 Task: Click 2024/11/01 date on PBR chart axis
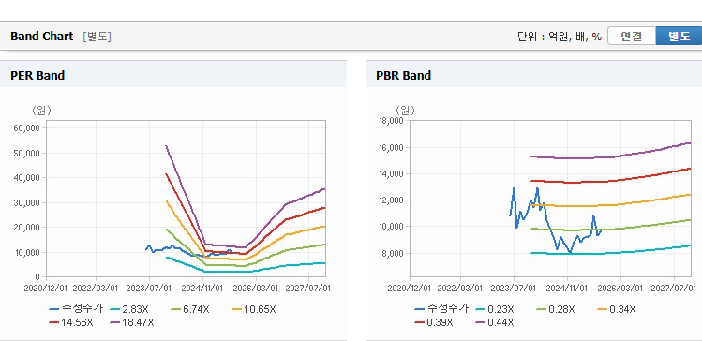[568, 288]
